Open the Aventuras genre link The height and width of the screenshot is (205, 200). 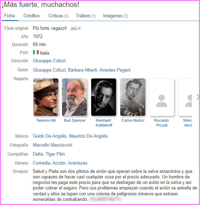pyautogui.click(x=78, y=163)
